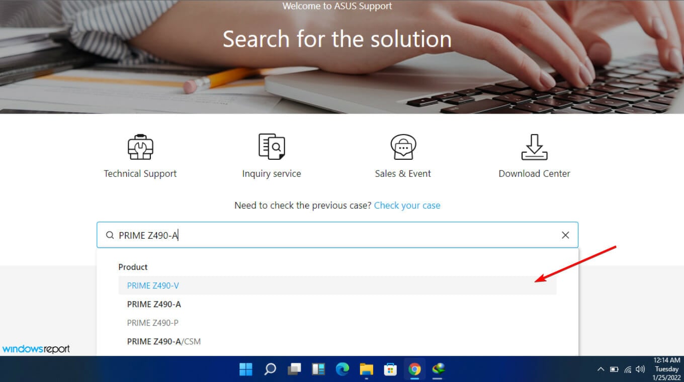This screenshot has height=382, width=684.
Task: Open Technical Support toolbox icon
Action: [140, 147]
